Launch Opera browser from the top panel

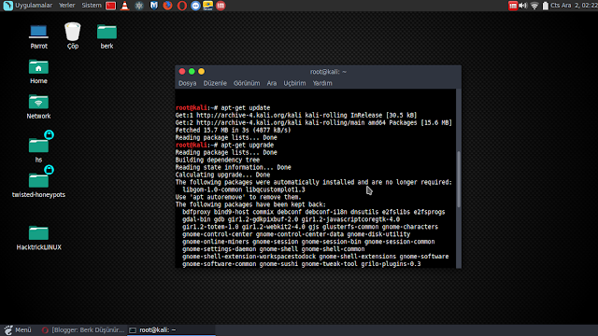[182, 6]
